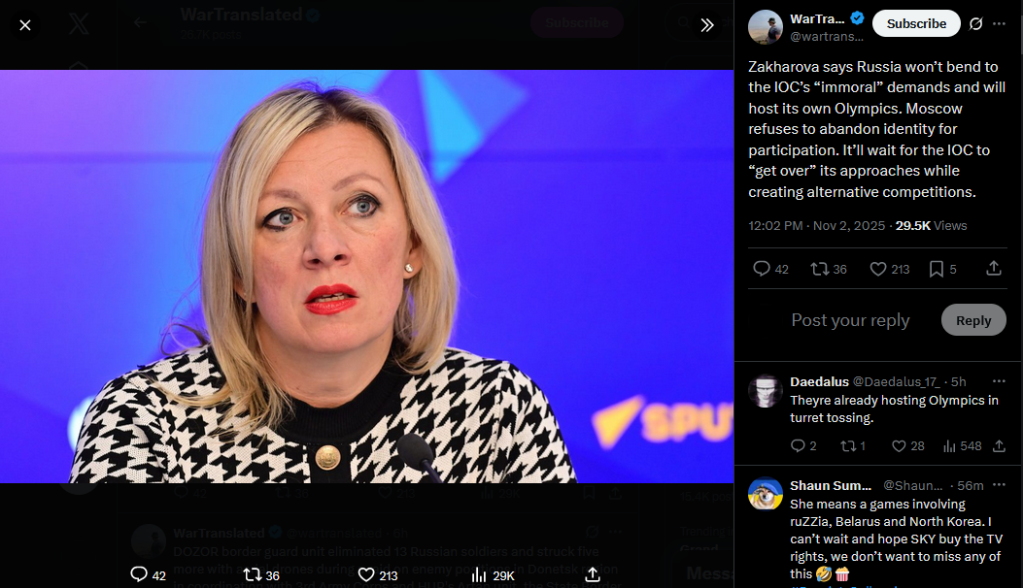The height and width of the screenshot is (588, 1023).
Task: View analytics for Daedalus reply, 548 views
Action: [962, 446]
